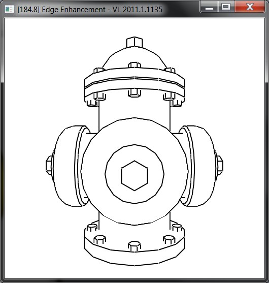
Task: Click the center bolt hanging beneath the upper flange
Action: coord(134,93)
